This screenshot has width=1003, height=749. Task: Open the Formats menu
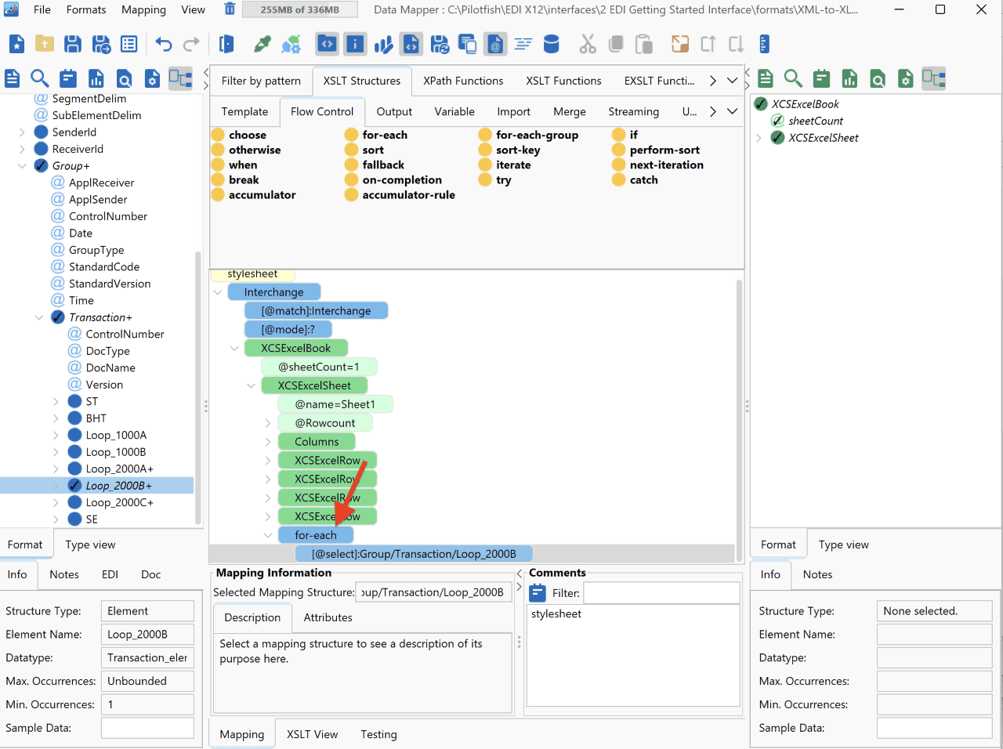[86, 9]
